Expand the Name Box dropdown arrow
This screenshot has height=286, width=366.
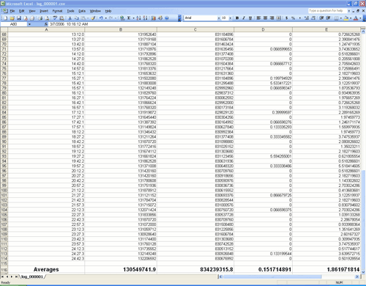[x=29, y=24]
